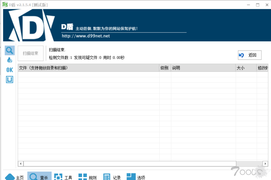The width and height of the screenshot is (271, 180).
Task: Click the horizontal scrollbar thumb
Action: (130, 164)
